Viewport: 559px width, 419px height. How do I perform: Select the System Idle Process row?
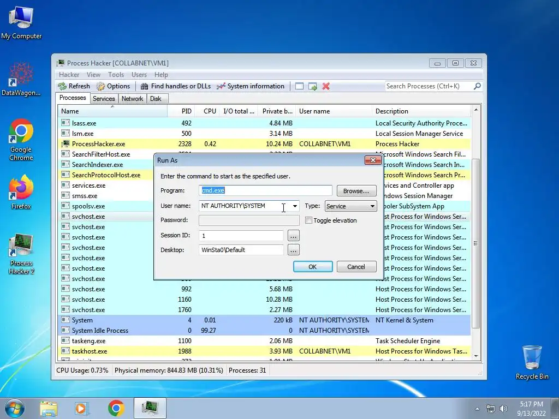pos(264,331)
